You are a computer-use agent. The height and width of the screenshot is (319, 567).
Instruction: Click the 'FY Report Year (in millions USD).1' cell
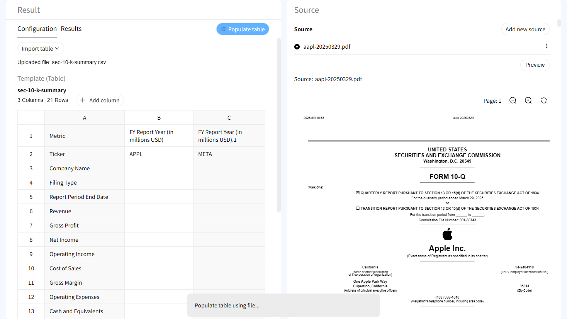click(229, 136)
